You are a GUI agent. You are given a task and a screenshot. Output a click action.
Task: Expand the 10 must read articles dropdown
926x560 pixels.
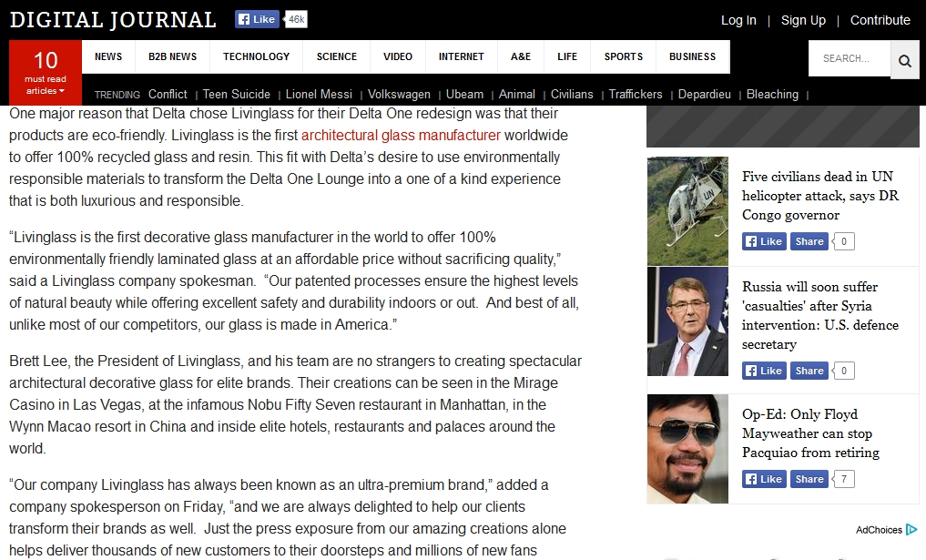tap(46, 73)
